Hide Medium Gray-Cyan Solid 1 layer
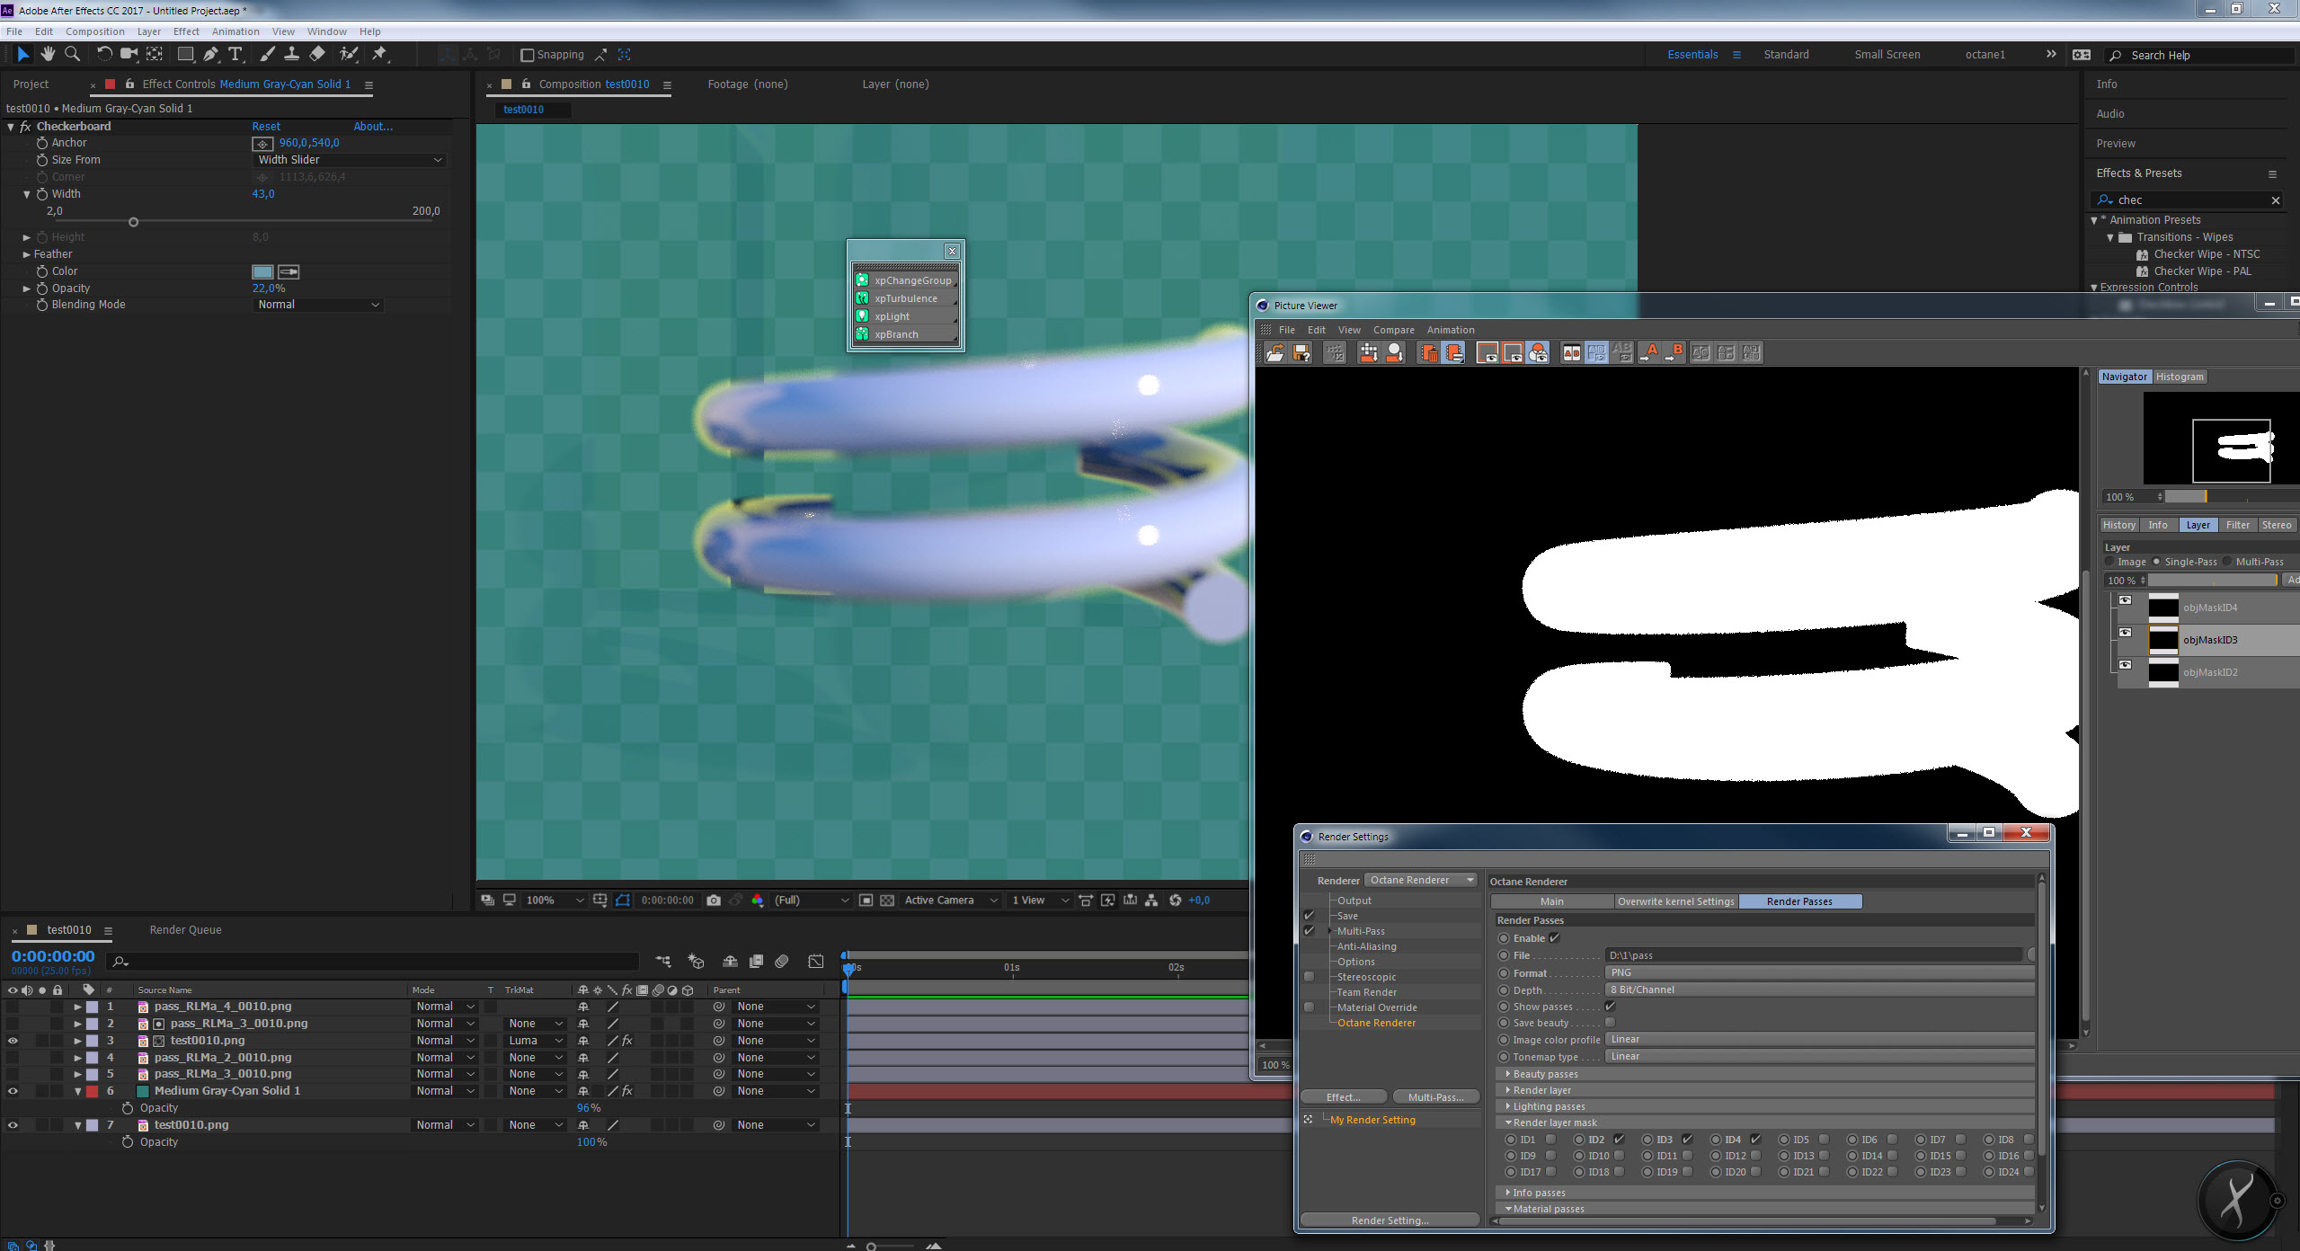Viewport: 2300px width, 1251px height. pyautogui.click(x=13, y=1091)
